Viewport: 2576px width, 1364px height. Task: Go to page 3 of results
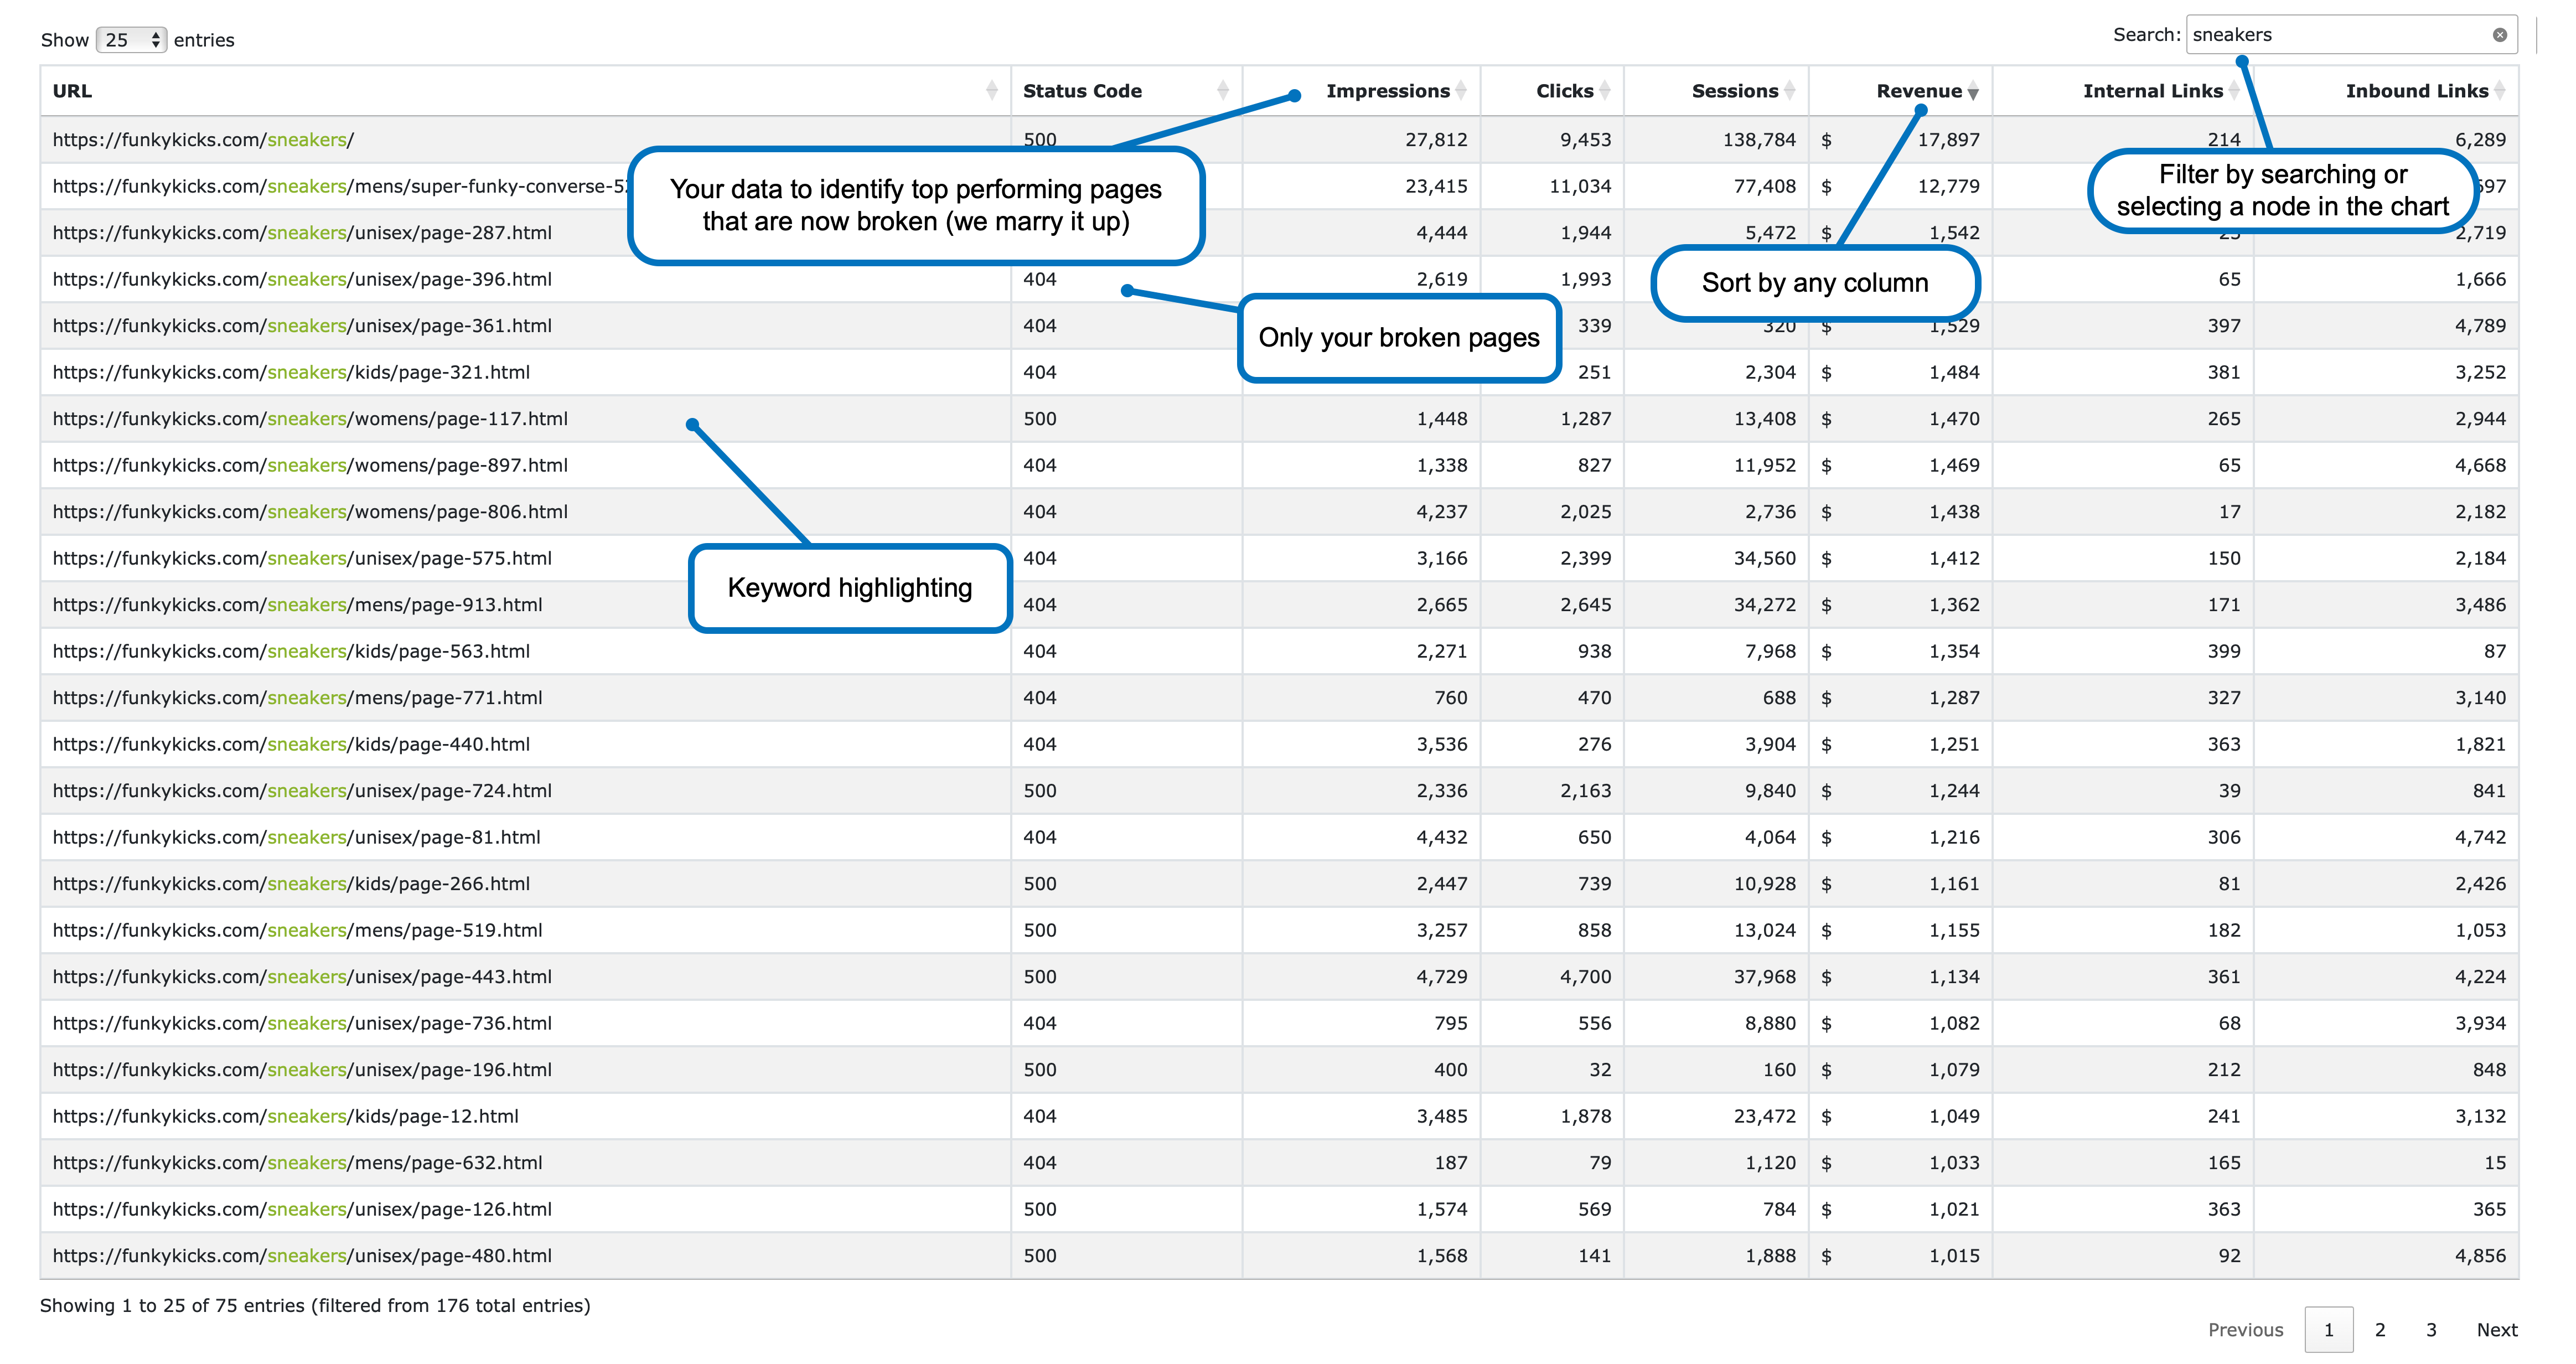(2431, 1330)
